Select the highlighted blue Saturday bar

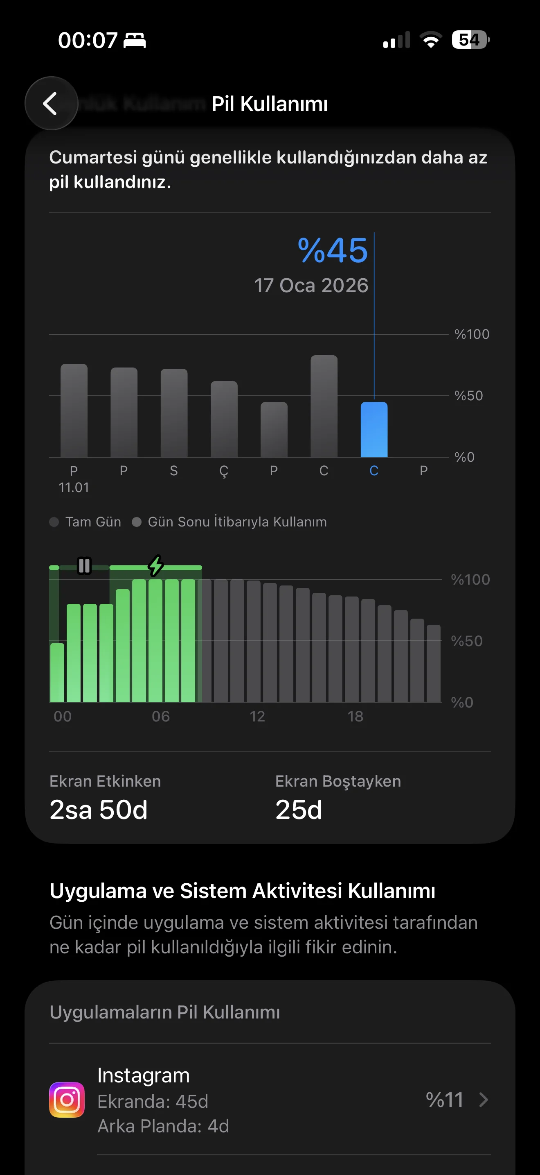(x=374, y=429)
